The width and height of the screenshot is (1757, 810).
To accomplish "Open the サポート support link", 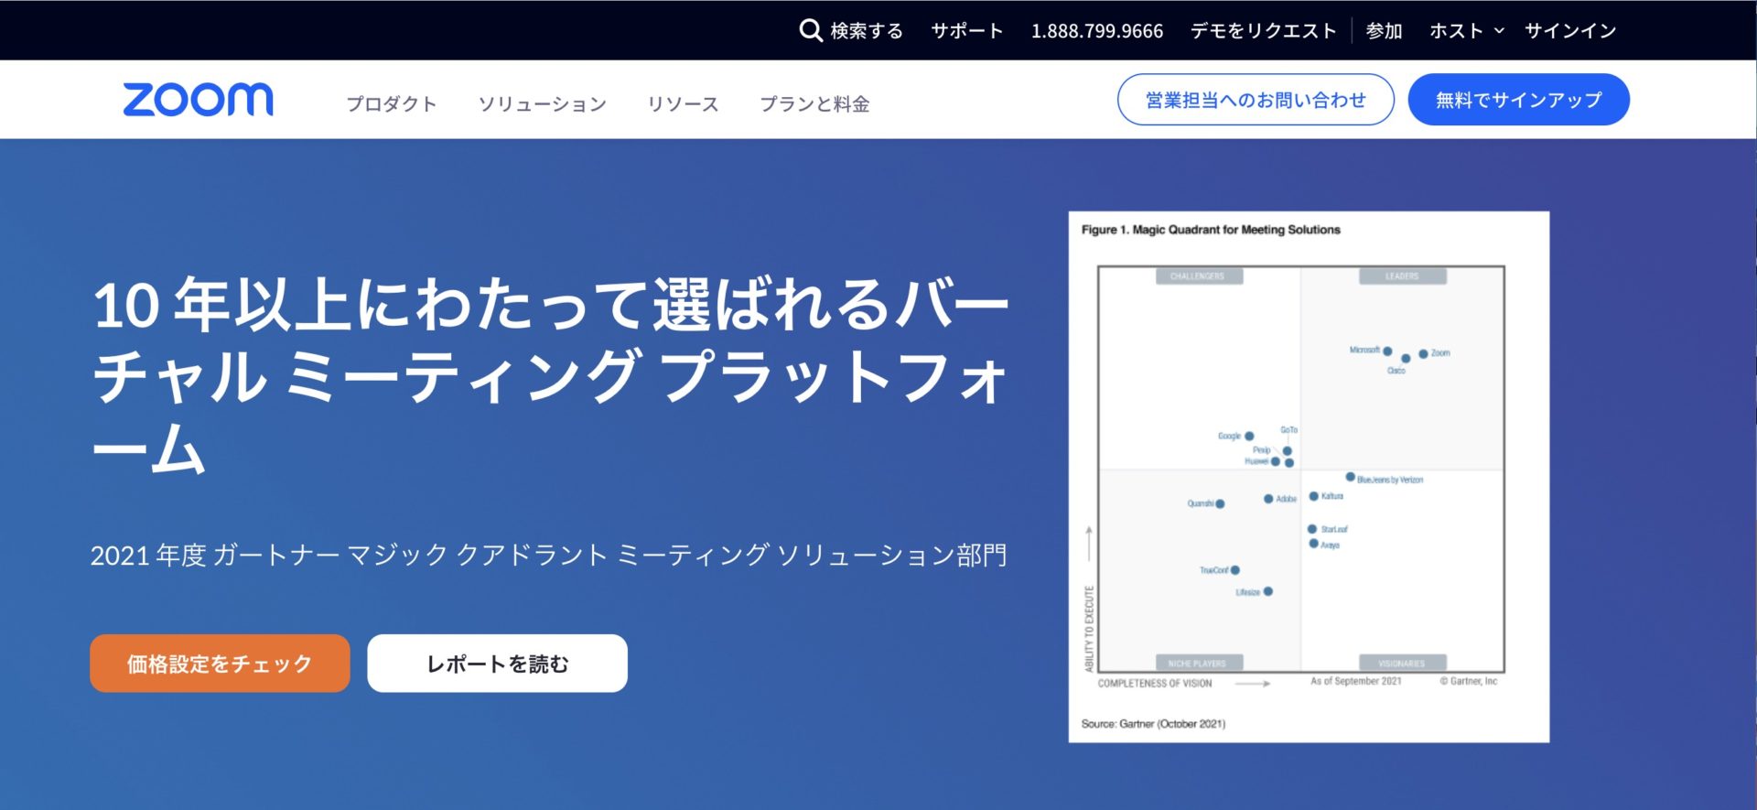I will coord(967,31).
